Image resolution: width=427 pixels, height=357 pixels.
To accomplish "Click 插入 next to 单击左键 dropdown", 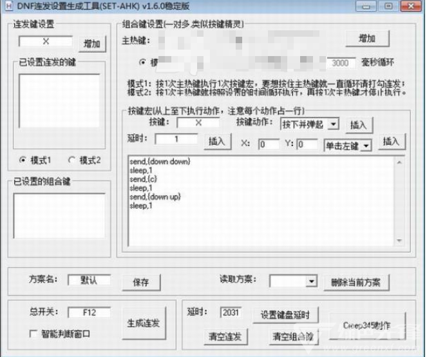I will point(392,141).
